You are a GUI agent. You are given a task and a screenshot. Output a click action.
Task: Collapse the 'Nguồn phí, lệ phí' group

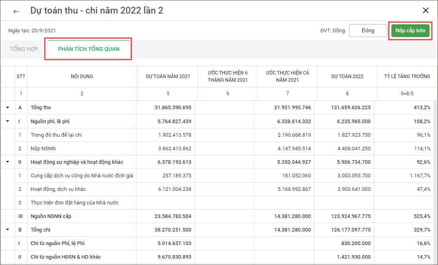[x=8, y=122]
